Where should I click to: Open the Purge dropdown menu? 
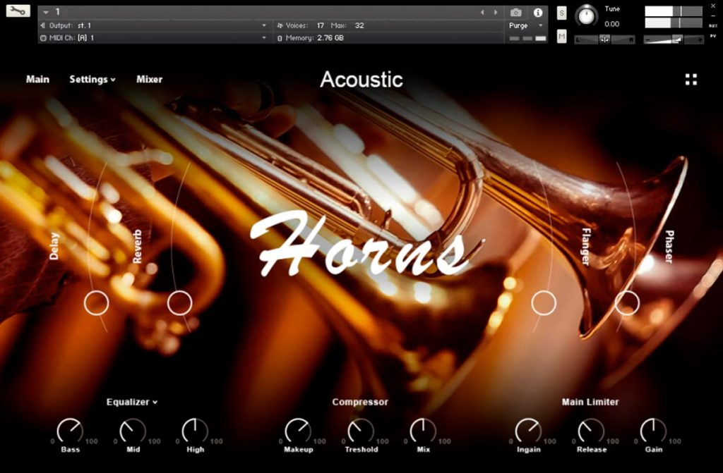pos(526,26)
